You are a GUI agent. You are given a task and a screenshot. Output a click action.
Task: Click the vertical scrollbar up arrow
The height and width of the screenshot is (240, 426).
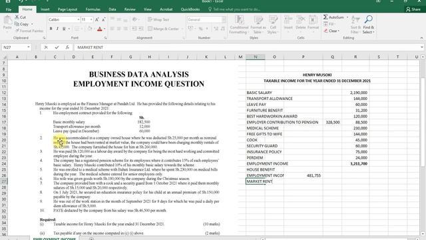point(423,57)
